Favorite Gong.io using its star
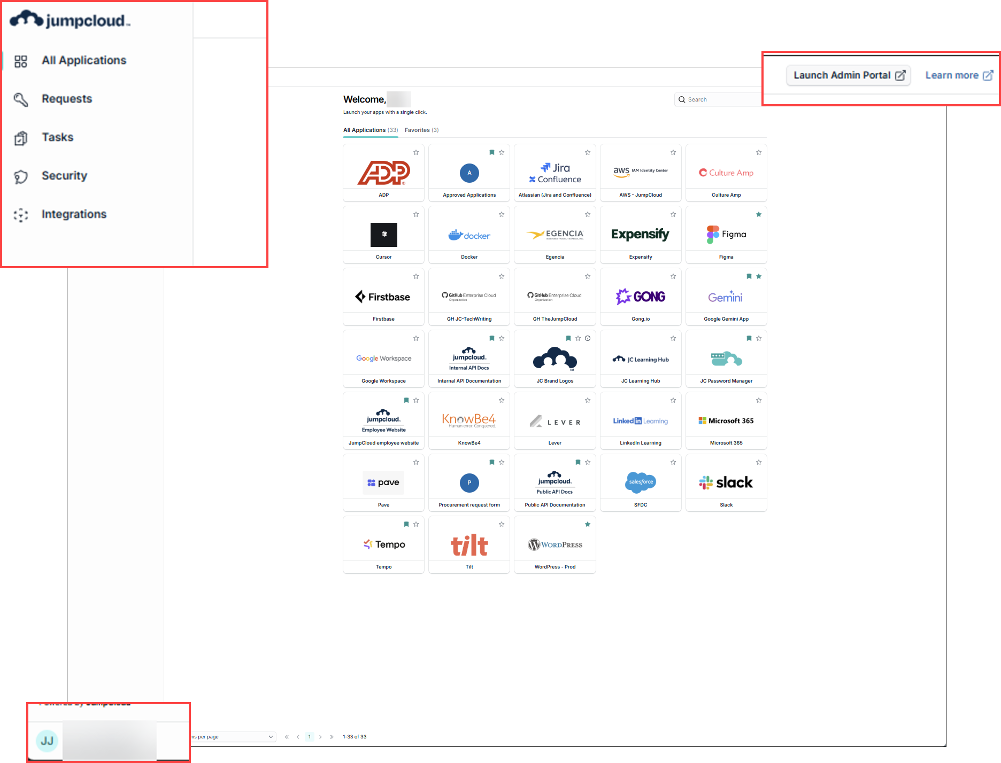Image resolution: width=1001 pixels, height=763 pixels. point(673,276)
